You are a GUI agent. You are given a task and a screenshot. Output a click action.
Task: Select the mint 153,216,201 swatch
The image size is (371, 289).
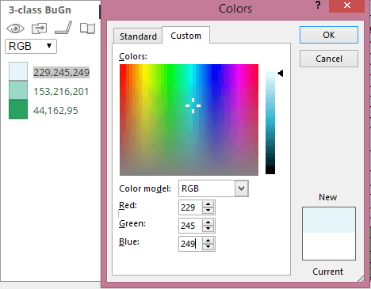18,90
